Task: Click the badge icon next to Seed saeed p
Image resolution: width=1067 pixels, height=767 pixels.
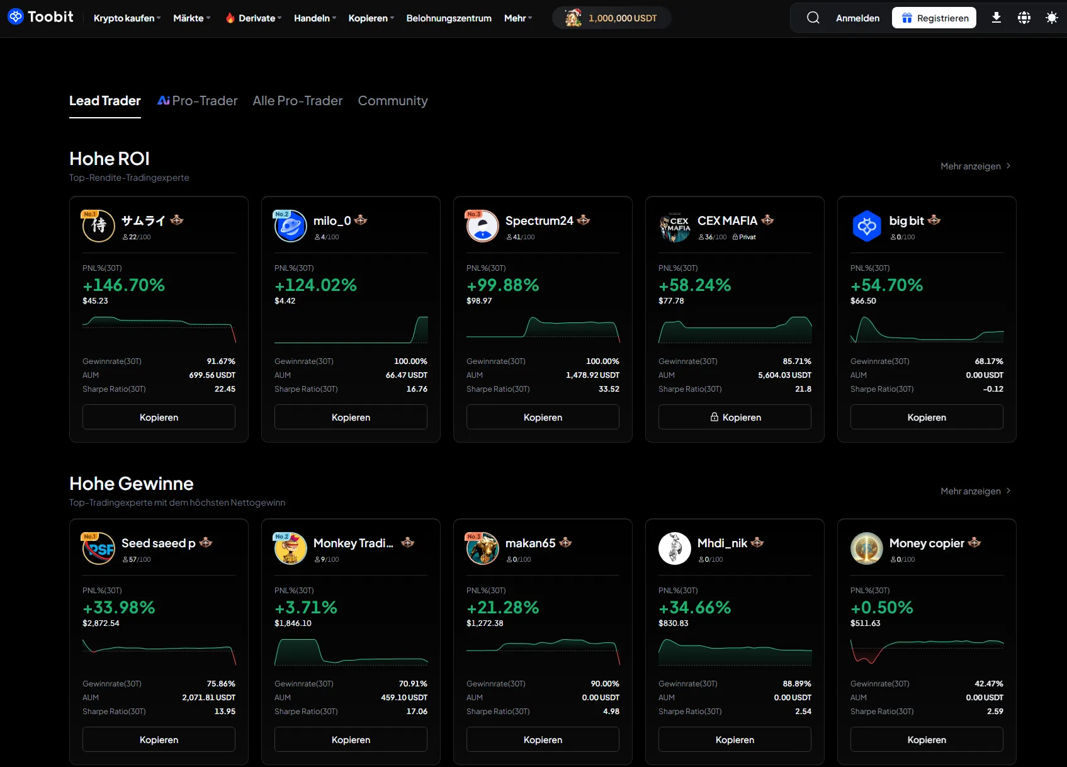Action: 206,542
